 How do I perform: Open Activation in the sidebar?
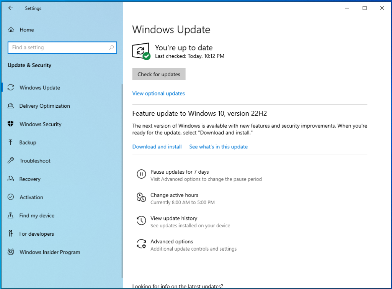pyautogui.click(x=31, y=197)
